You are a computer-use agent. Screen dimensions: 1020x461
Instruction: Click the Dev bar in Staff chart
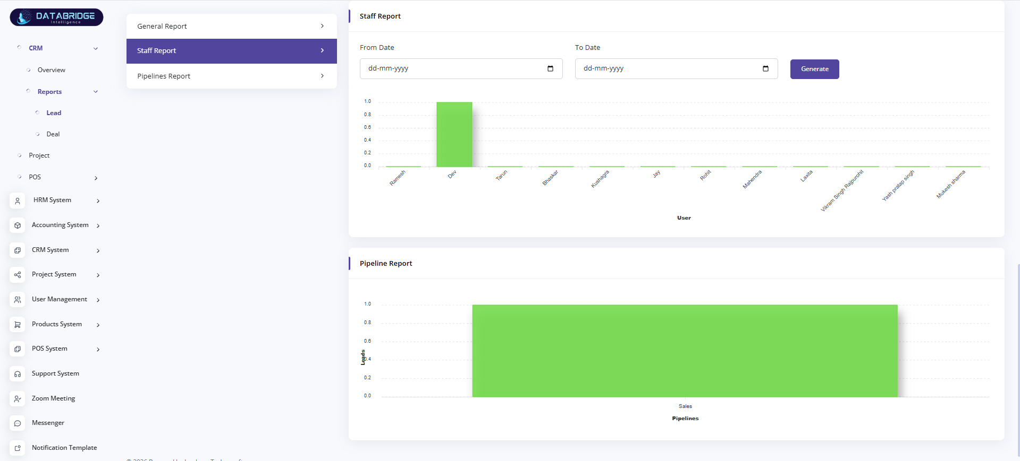pyautogui.click(x=454, y=134)
